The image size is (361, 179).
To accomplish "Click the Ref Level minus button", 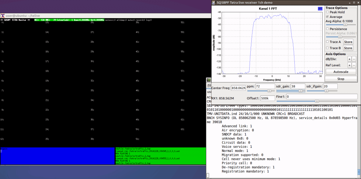I will click(354, 65).
